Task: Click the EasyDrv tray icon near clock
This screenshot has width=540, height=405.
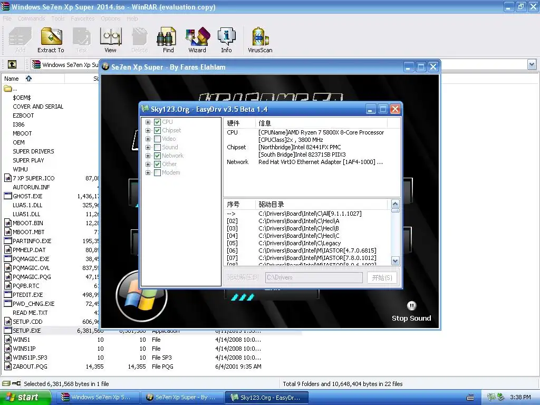Action: coord(491,397)
